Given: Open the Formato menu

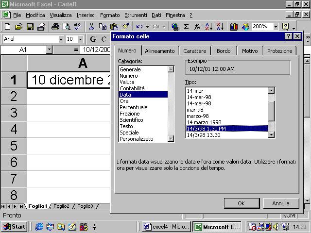Looking at the screenshot, I should [x=110, y=15].
